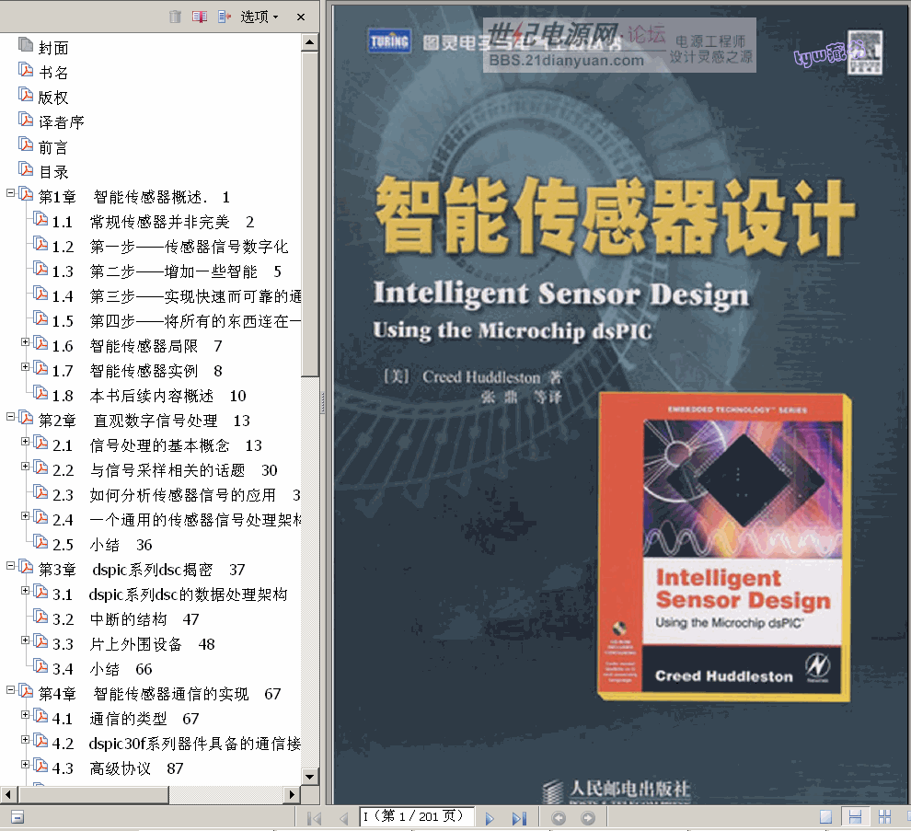Expand the 1.7 智能传感器实例 node
The height and width of the screenshot is (831, 911).
[25, 366]
